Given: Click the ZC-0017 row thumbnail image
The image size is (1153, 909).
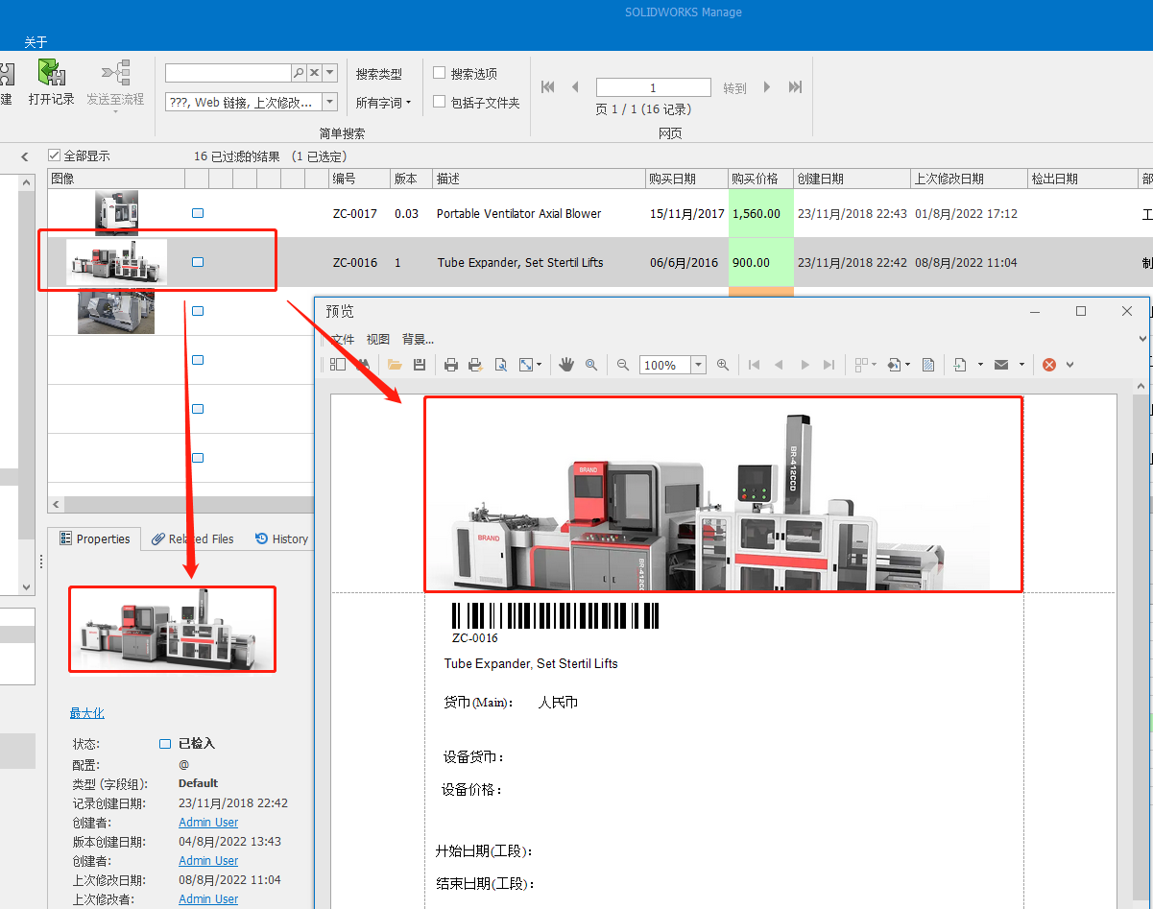Looking at the screenshot, I should tap(116, 212).
